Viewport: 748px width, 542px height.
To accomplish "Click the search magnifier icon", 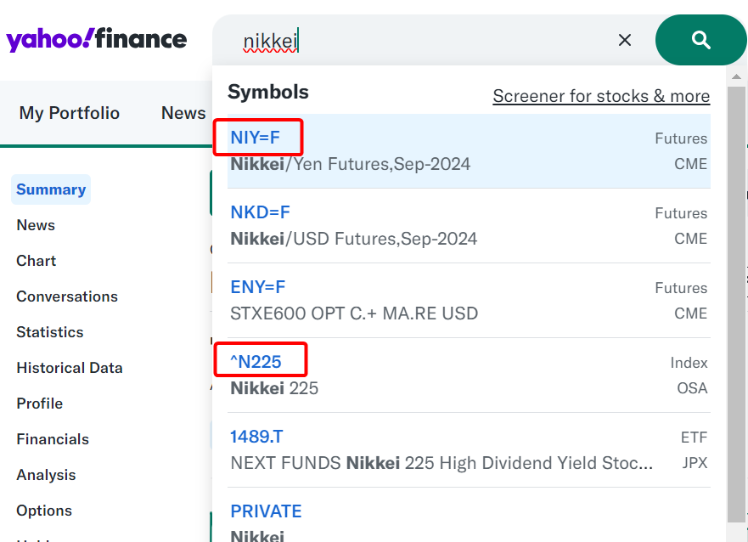I will pos(700,40).
